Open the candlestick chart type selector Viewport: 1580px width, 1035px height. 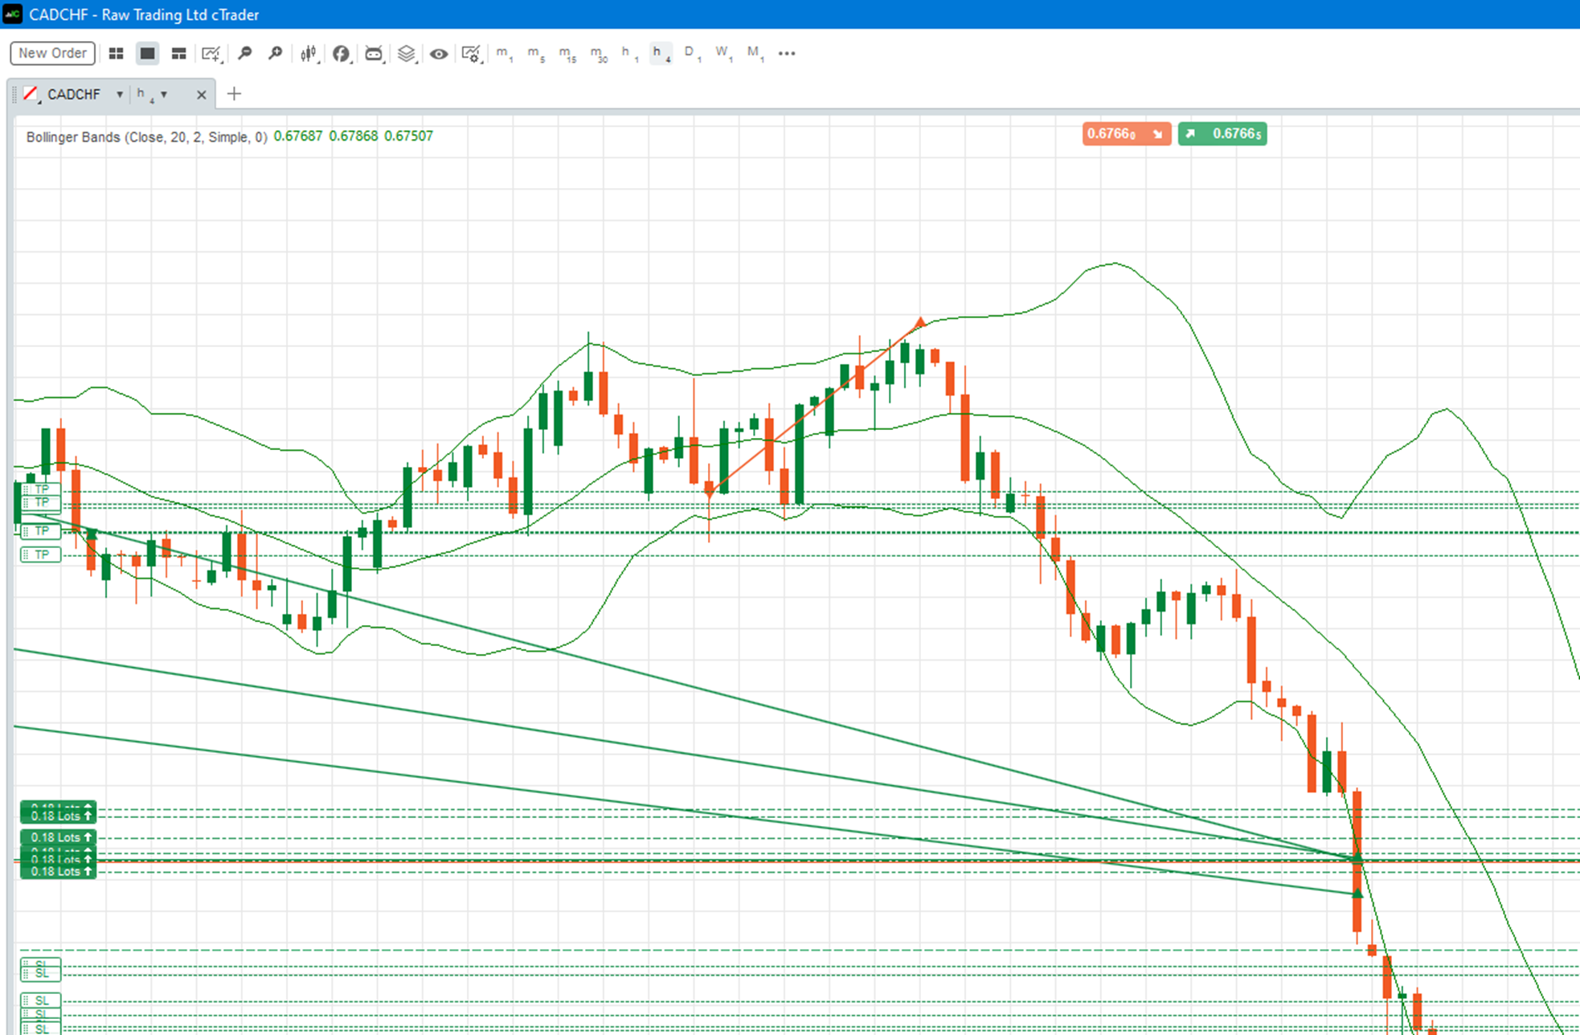309,53
